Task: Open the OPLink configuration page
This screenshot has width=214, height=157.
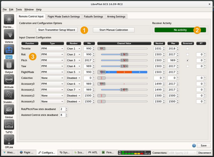Action: (9, 140)
